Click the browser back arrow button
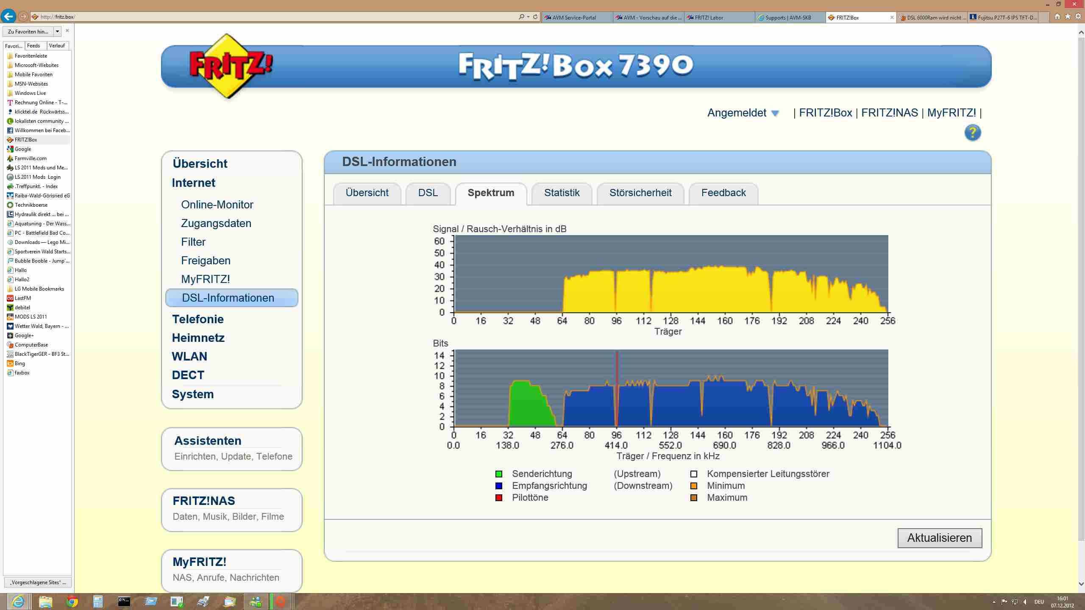1085x610 pixels. [8, 17]
